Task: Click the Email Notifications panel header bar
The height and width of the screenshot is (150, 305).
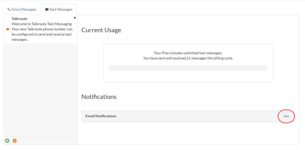Action: coord(194,116)
